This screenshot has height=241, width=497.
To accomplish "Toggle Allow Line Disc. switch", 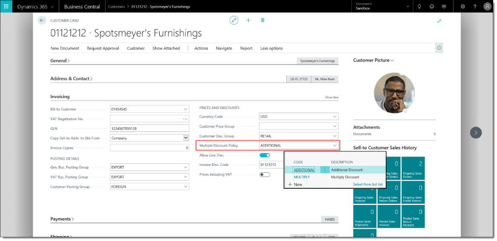I will (x=264, y=155).
